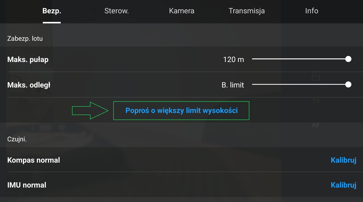
Task: Click Poproś o większy limit wysokości
Action: (181, 111)
